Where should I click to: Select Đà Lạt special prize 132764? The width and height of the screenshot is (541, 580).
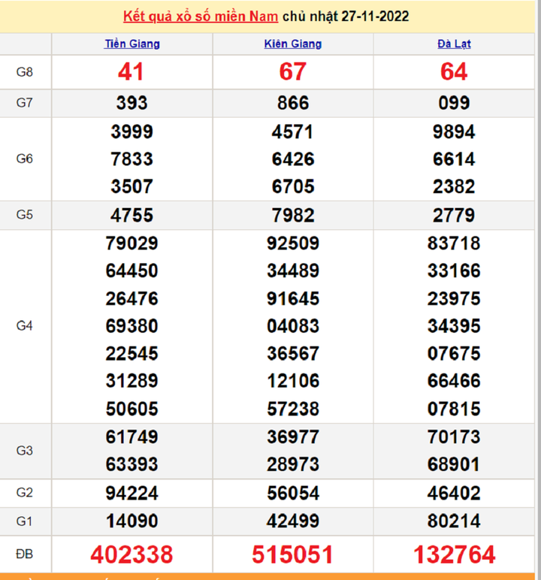click(454, 554)
